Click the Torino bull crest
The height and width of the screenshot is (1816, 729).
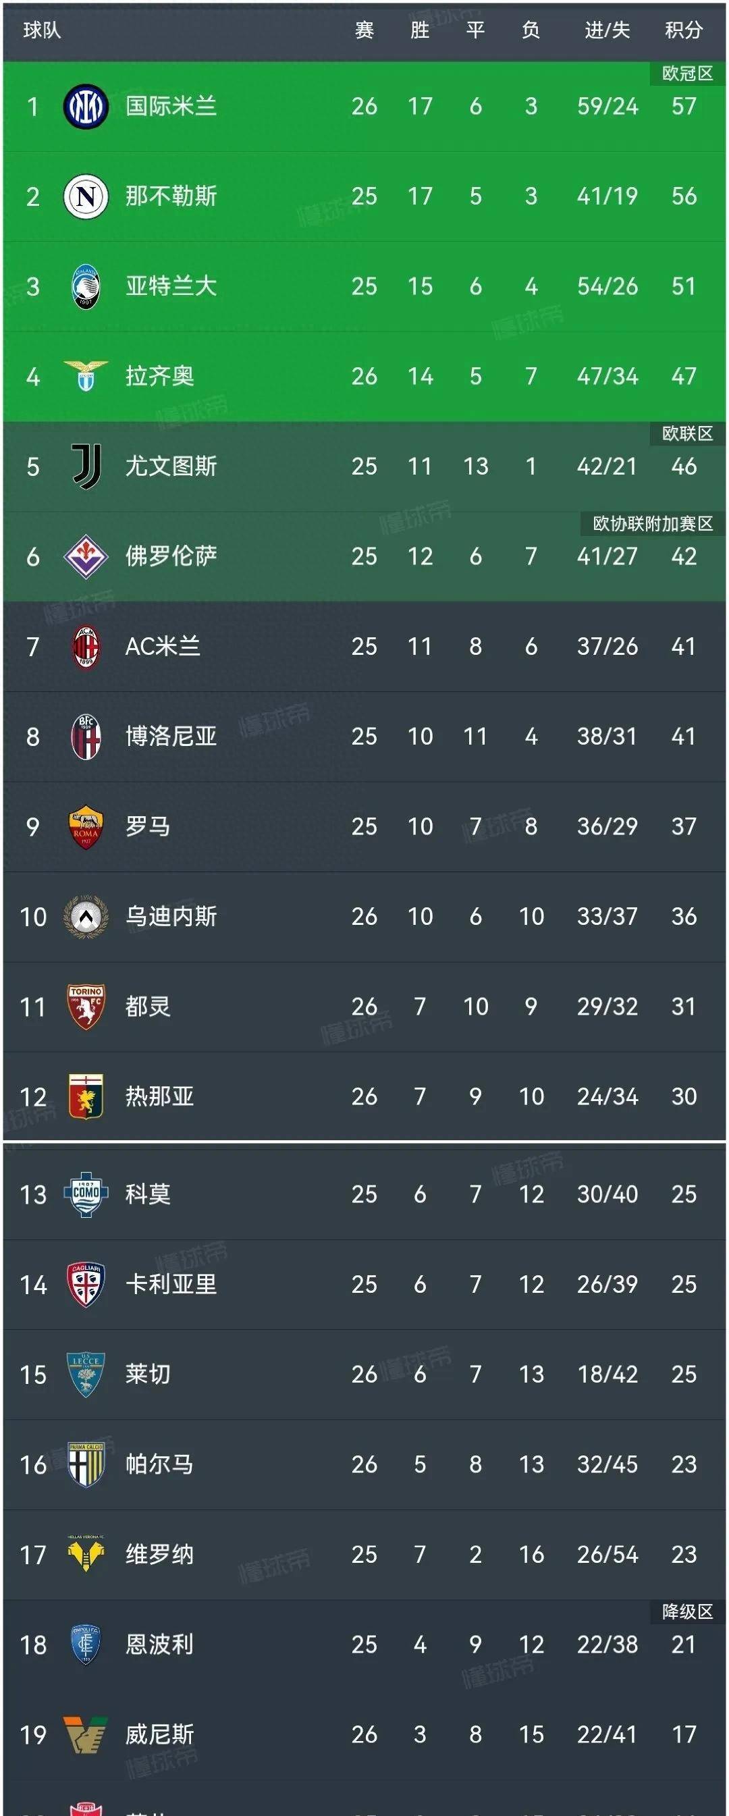tap(86, 1007)
